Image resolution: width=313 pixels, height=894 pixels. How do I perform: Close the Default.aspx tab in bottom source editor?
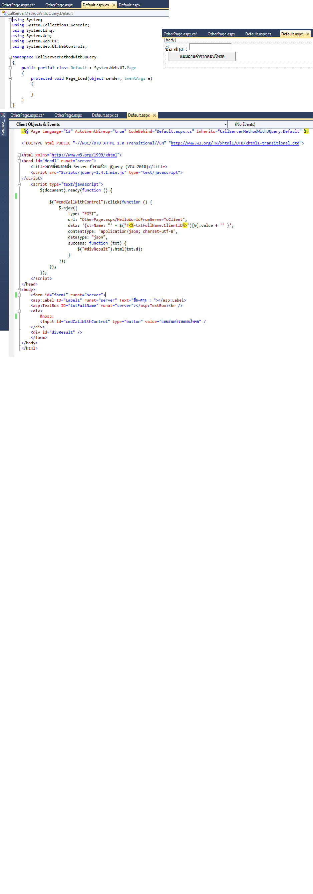tap(154, 115)
